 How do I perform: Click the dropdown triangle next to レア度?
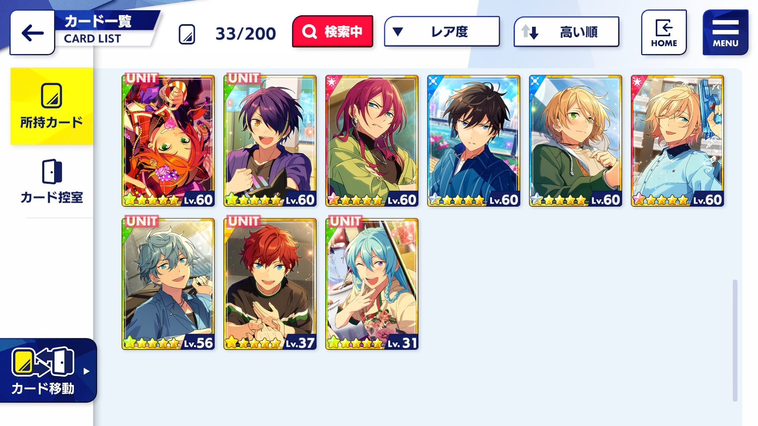(398, 32)
